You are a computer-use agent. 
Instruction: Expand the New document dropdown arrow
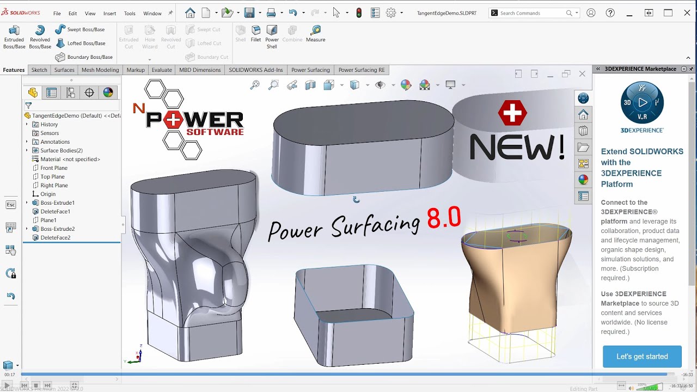click(216, 13)
